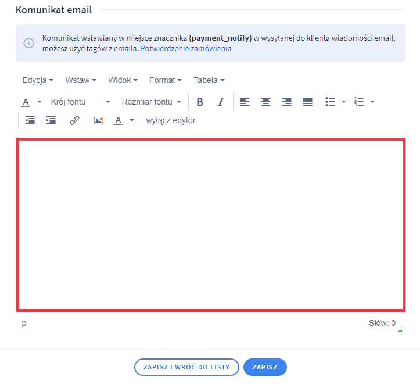
Task: Open the Edycja menu
Action: [38, 80]
